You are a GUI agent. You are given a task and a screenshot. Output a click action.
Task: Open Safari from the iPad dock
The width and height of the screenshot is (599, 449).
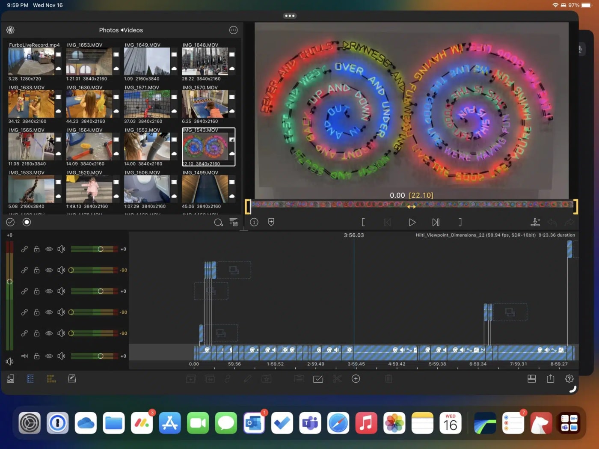coord(338,422)
